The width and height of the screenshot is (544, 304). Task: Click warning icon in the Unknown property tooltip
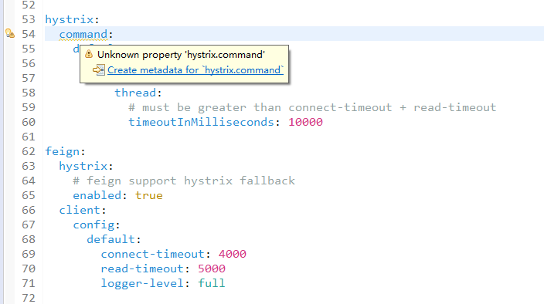89,54
